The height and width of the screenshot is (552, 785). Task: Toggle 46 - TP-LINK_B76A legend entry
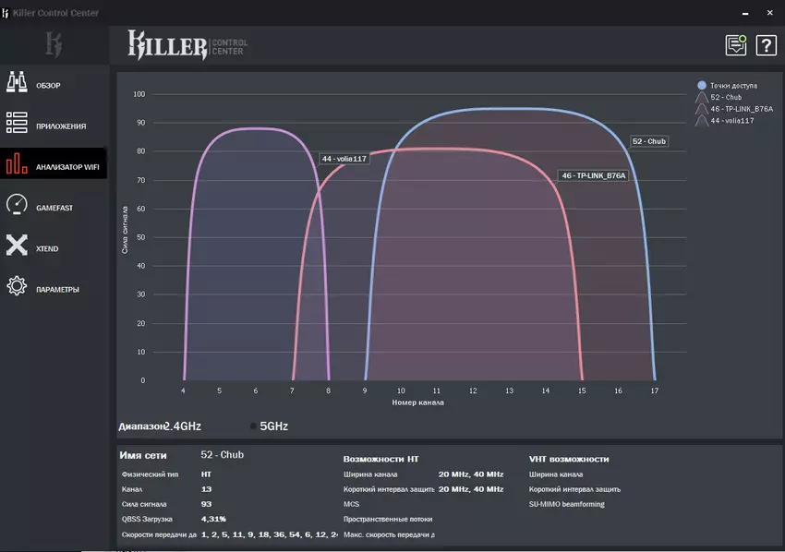pyautogui.click(x=740, y=109)
